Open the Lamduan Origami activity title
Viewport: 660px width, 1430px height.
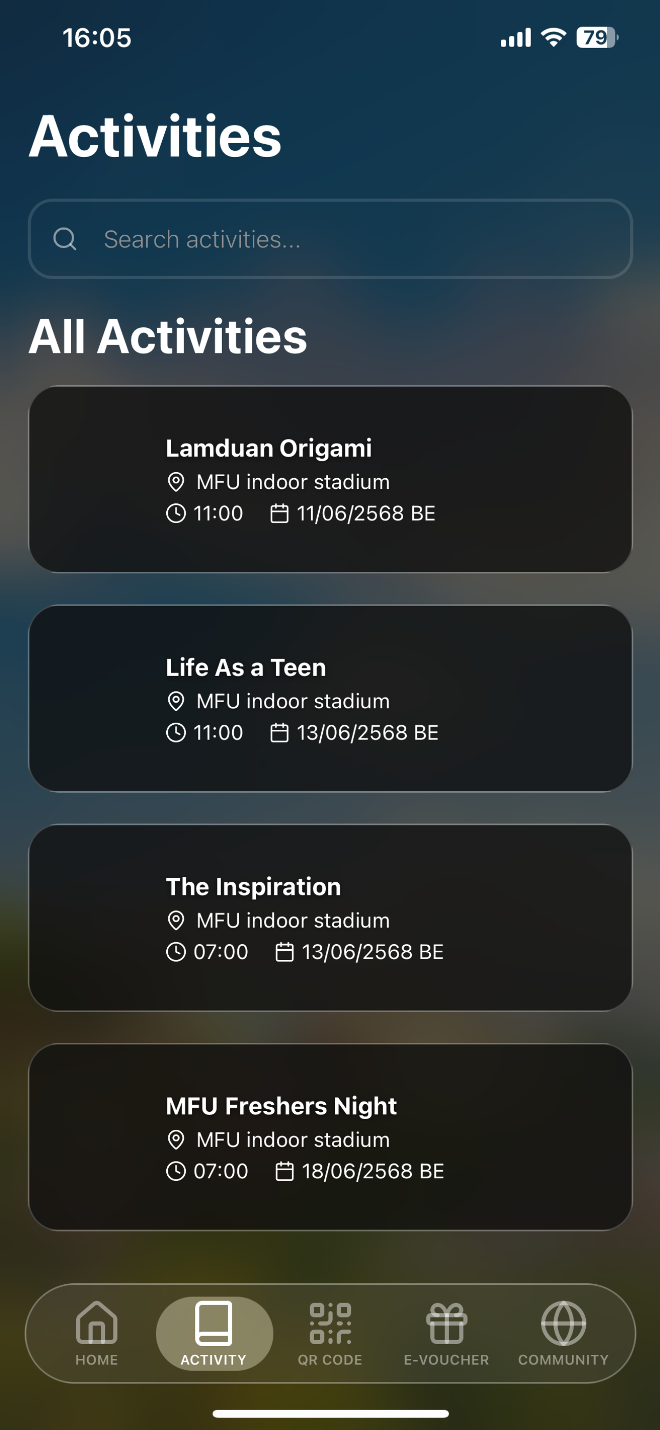[269, 448]
